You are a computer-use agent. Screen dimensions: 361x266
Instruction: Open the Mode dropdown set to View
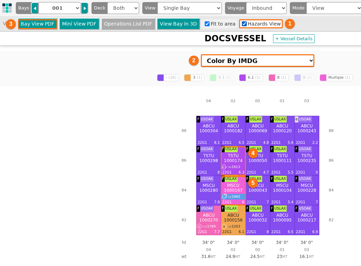point(334,8)
